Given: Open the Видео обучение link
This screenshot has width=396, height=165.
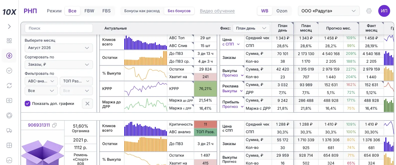Looking at the screenshot, I should 217,11.
